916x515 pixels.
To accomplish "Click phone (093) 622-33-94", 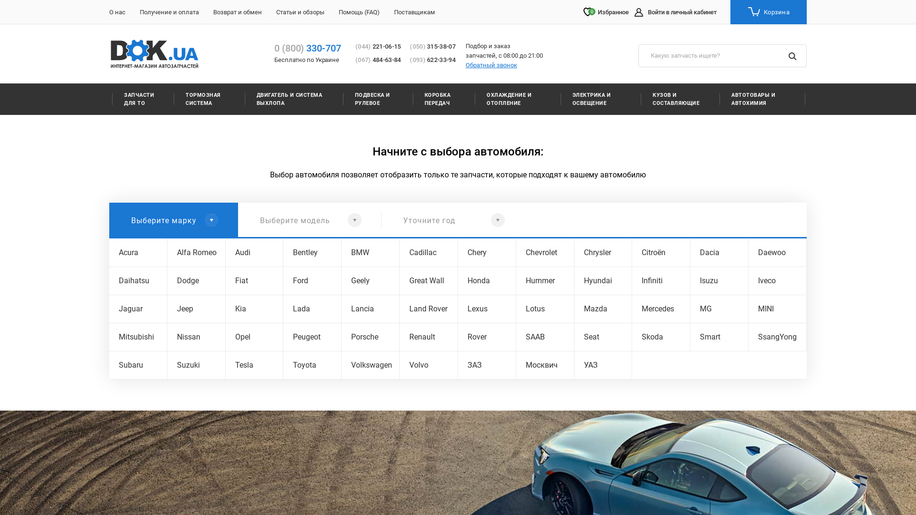I will [433, 60].
